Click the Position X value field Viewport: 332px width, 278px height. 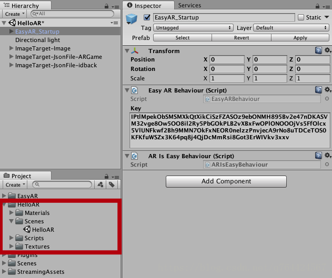[x=227, y=59]
